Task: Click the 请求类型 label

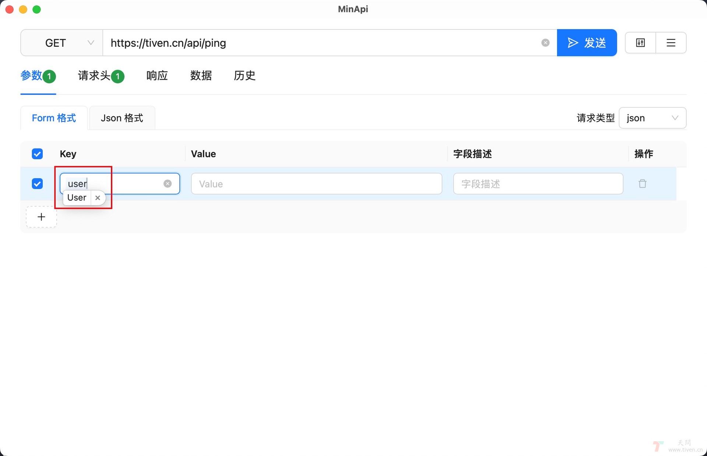Action: pos(595,118)
